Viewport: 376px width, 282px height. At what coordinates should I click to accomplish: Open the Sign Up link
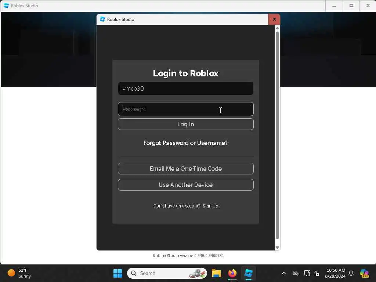click(x=210, y=206)
